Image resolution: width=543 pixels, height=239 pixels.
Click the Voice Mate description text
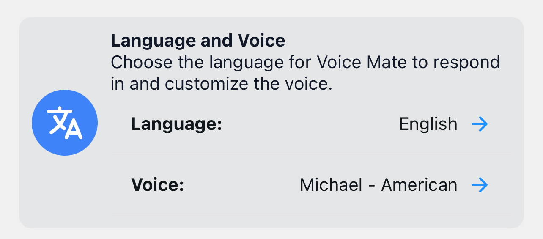pyautogui.click(x=305, y=73)
